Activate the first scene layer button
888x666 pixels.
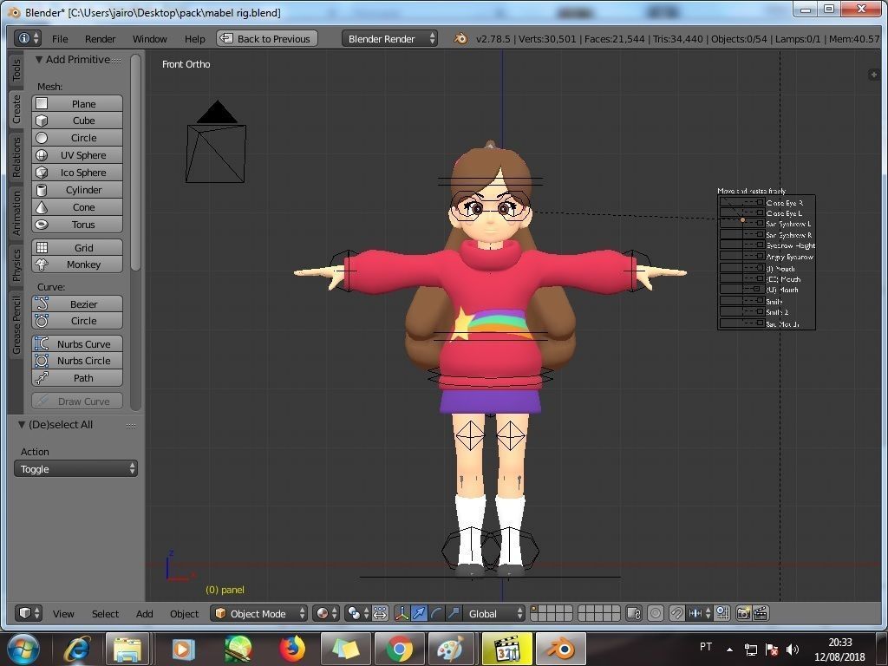click(534, 610)
